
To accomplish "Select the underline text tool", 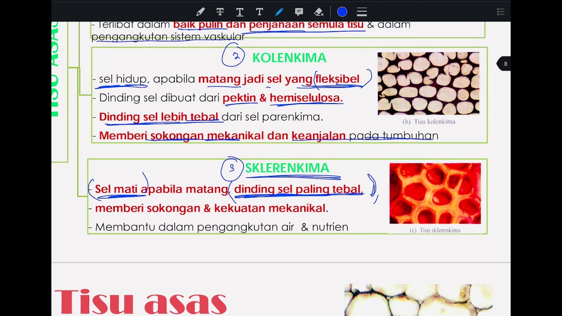I will pyautogui.click(x=240, y=12).
